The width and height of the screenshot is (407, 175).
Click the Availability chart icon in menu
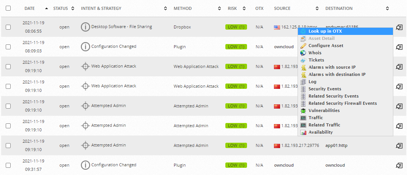(303, 132)
